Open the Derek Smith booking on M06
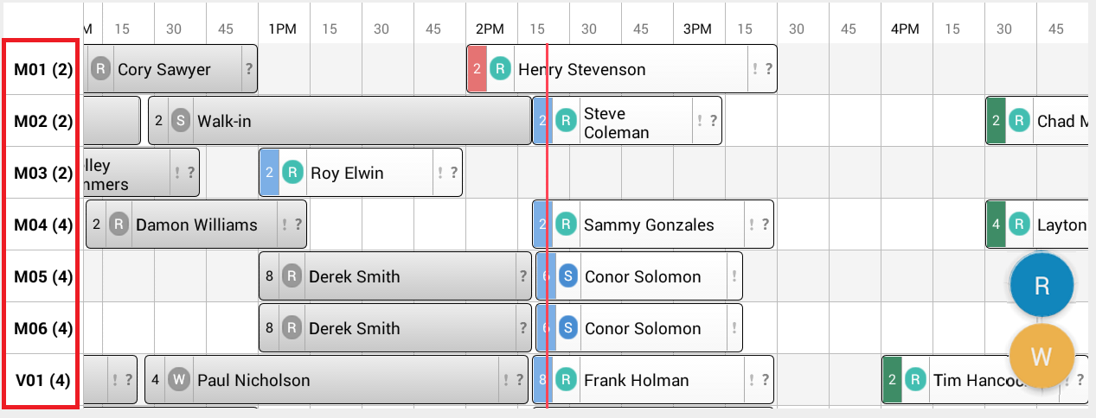 [395, 328]
